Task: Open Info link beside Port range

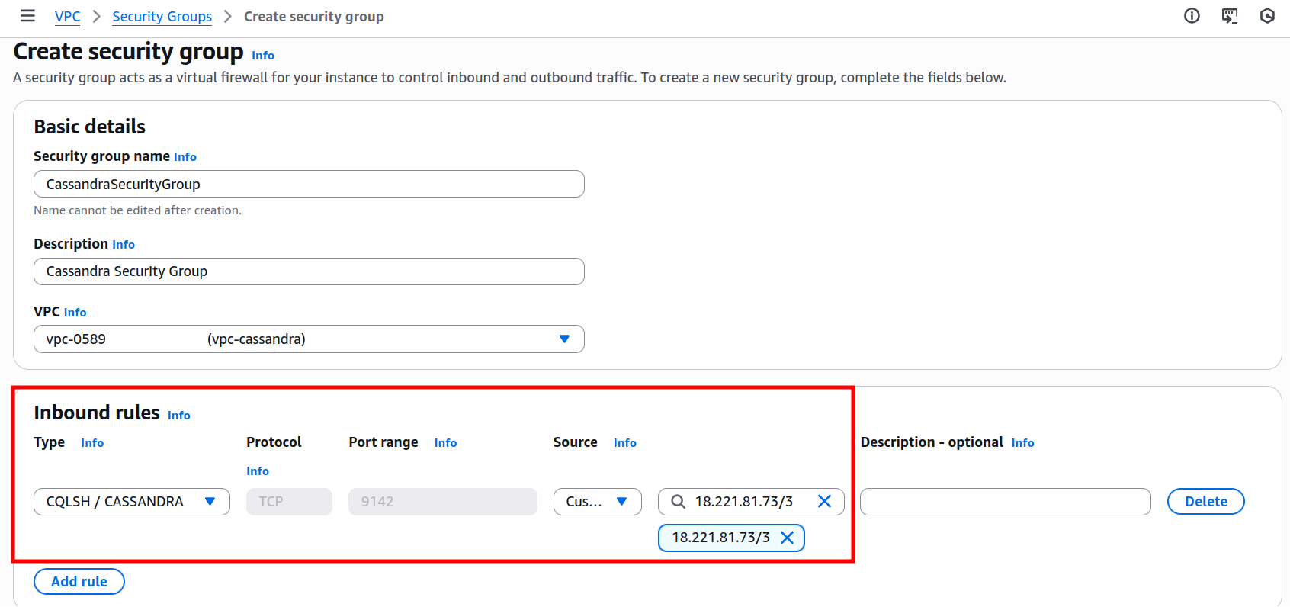Action: click(445, 443)
